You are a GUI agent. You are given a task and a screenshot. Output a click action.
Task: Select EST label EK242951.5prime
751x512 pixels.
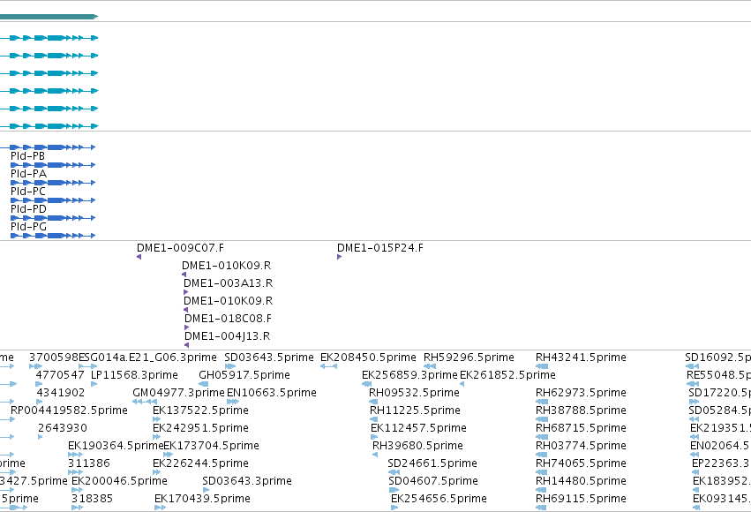point(200,428)
